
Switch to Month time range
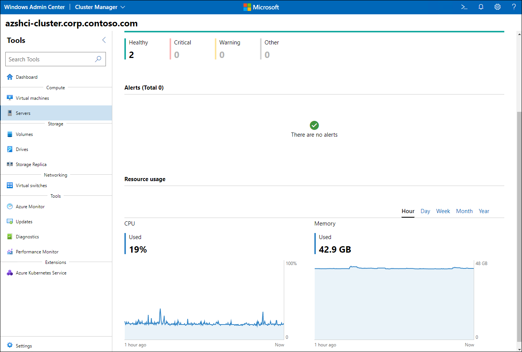click(x=464, y=211)
